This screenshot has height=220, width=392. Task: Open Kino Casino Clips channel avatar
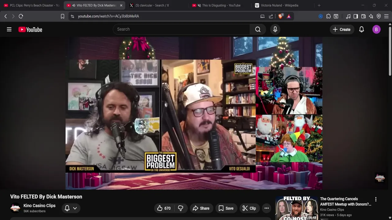15,208
